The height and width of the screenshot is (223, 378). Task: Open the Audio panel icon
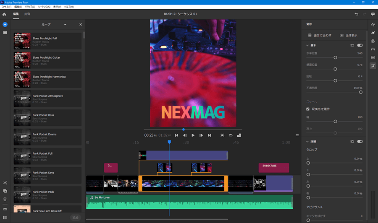(373, 57)
